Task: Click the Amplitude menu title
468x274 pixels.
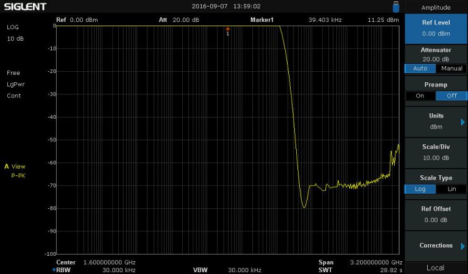Action: click(436, 7)
